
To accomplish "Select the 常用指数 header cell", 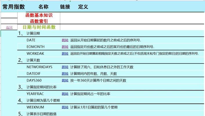I will [14, 7].
